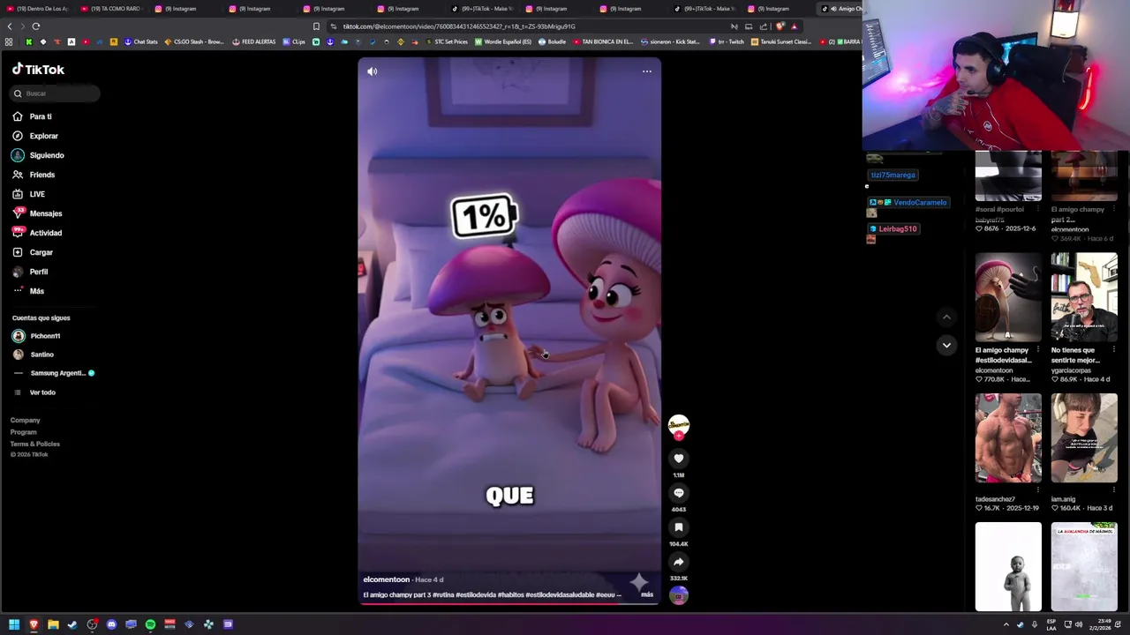Open Boludle bookmark
Viewport: 1130px width, 635px height.
pyautogui.click(x=553, y=41)
